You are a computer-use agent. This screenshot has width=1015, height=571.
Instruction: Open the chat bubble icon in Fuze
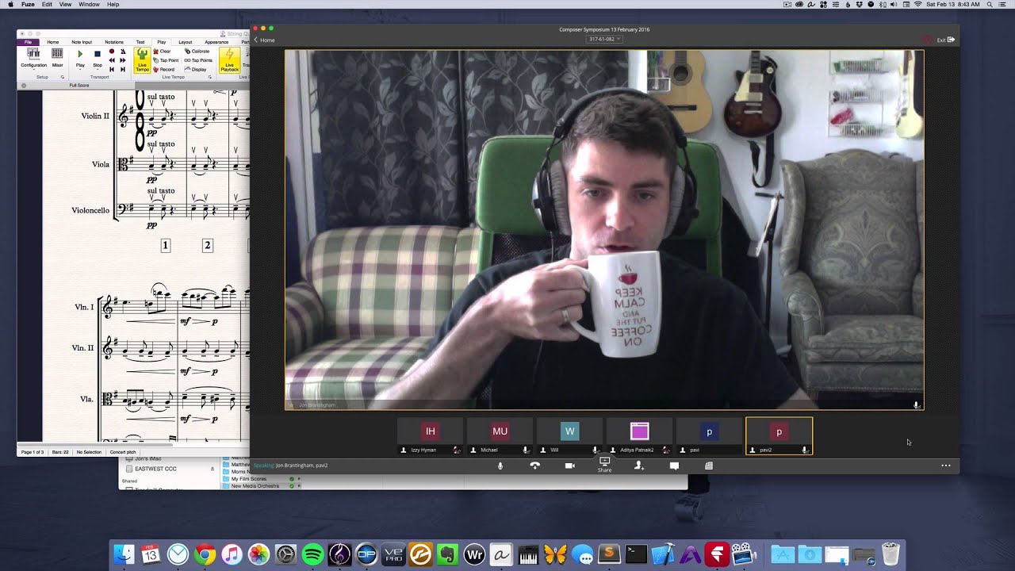tap(674, 466)
